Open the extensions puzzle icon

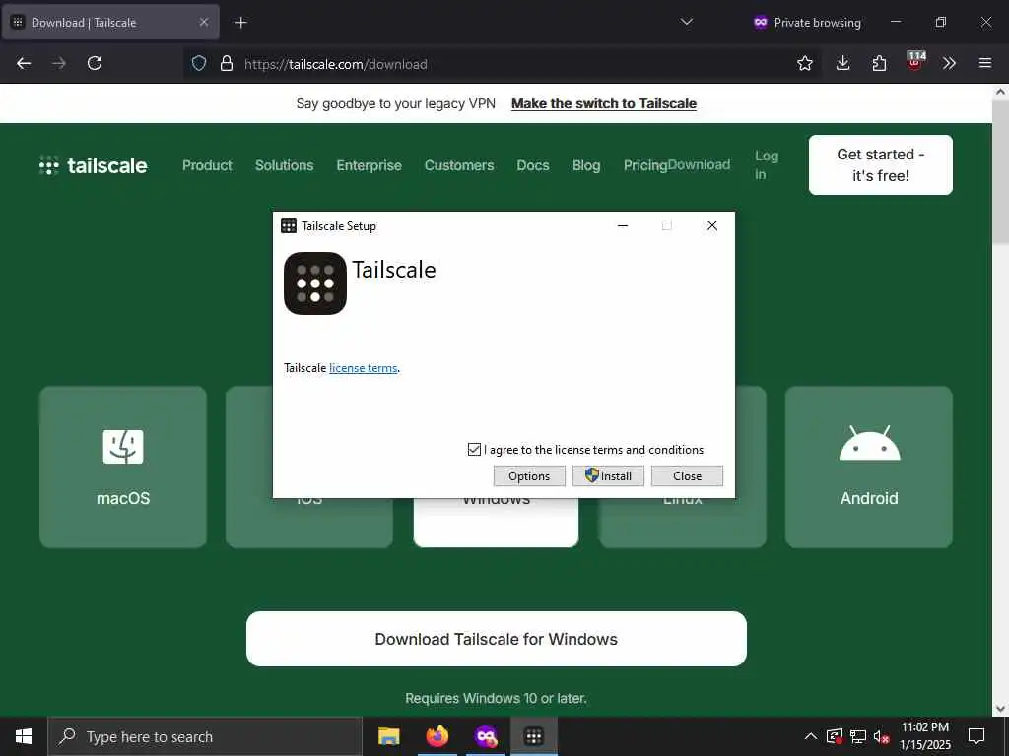[x=879, y=63]
